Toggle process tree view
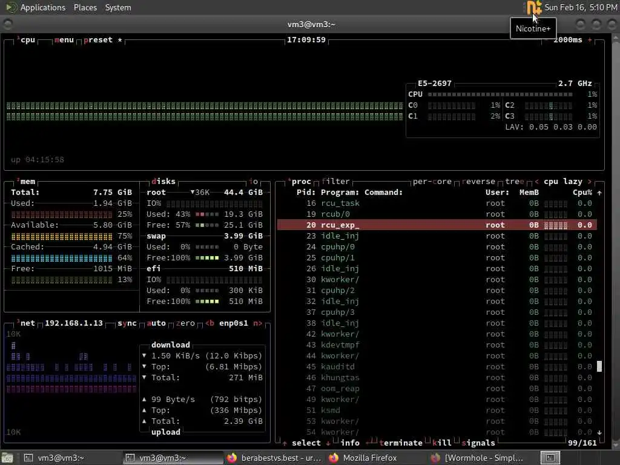 (x=515, y=182)
